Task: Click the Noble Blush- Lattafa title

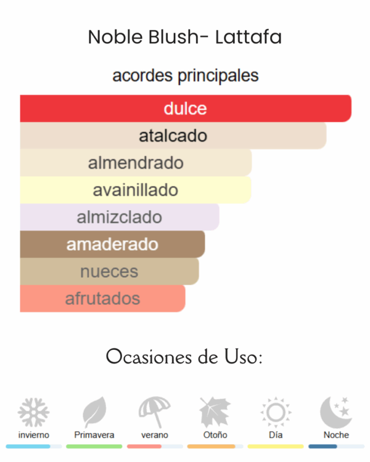Action: point(185,37)
